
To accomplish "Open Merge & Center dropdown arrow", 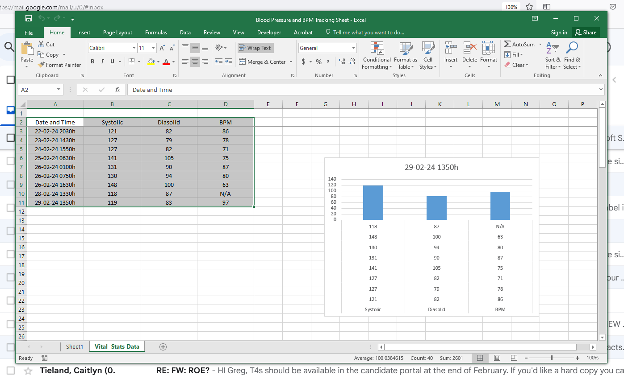I will [x=291, y=62].
